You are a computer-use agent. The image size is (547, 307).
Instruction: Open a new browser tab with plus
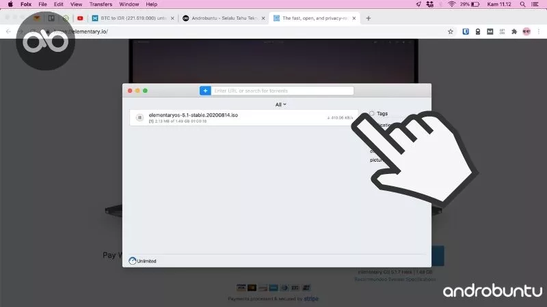click(369, 18)
